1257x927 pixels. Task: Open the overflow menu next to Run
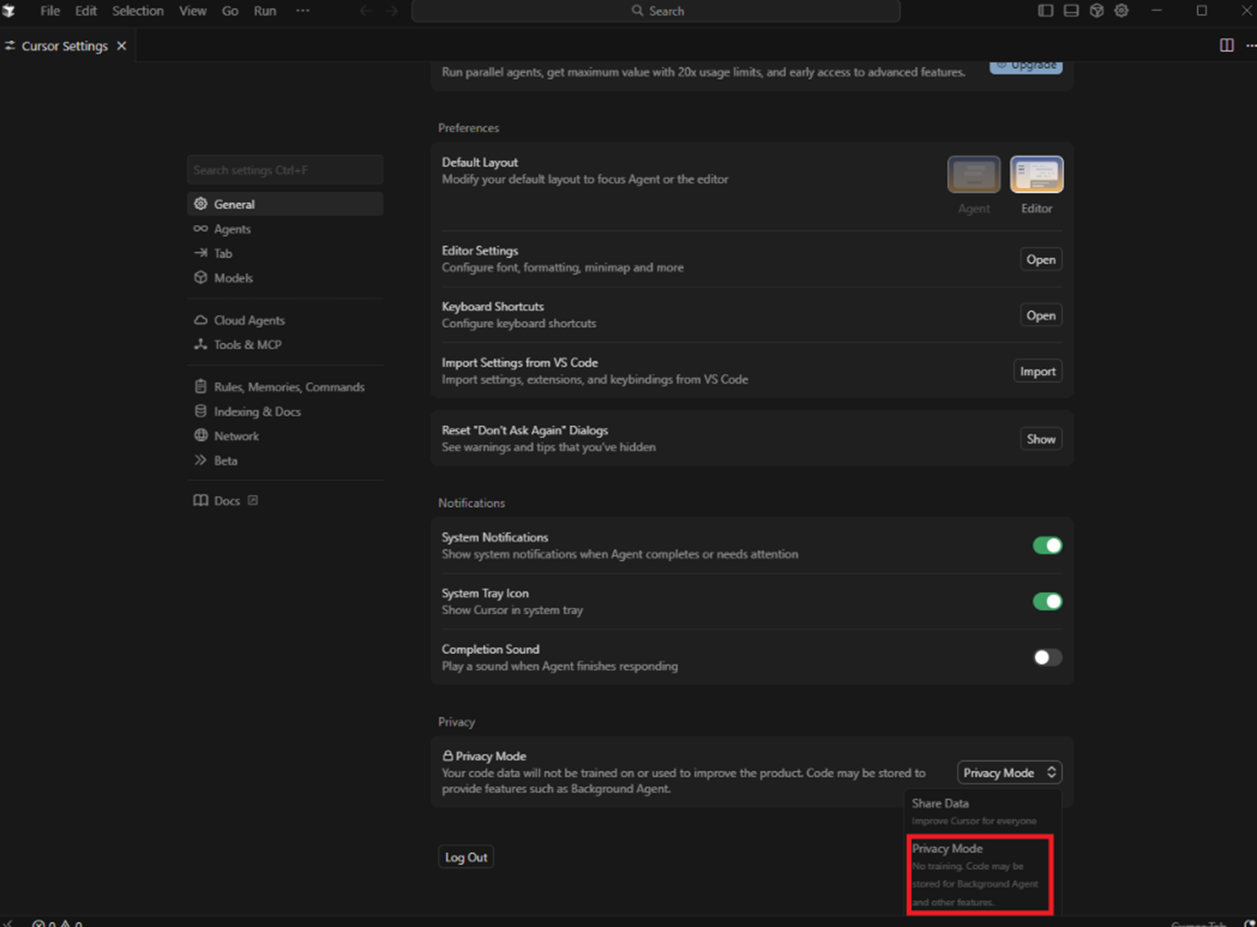point(303,11)
